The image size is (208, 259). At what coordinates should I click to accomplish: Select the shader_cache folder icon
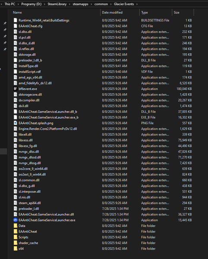pos(16,243)
